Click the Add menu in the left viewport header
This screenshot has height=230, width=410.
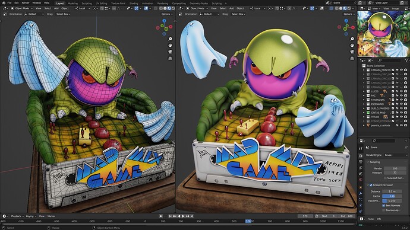pos(56,8)
